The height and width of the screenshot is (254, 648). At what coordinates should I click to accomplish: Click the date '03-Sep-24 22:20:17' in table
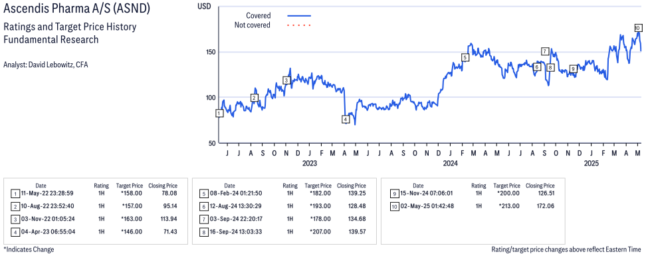coord(237,219)
